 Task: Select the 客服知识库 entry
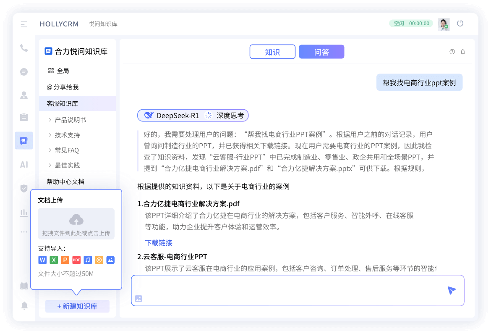click(x=77, y=103)
